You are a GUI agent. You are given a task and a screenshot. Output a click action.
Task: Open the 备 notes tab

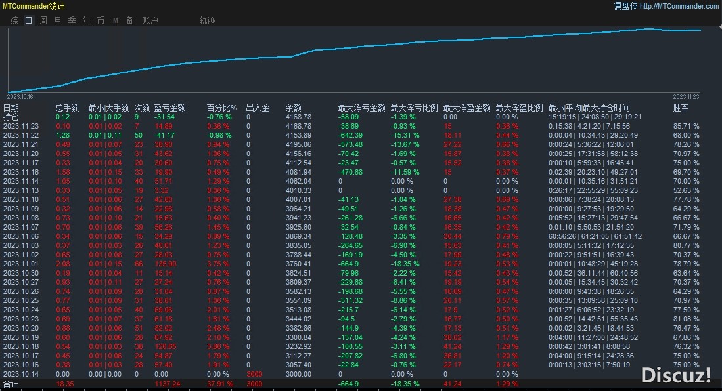[129, 20]
